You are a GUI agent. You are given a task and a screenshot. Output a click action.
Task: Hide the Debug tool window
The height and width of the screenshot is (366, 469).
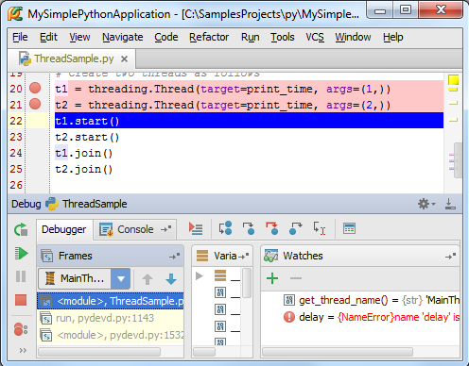coord(450,204)
